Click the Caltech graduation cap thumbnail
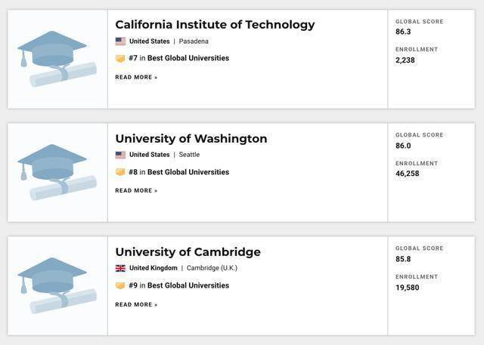Viewport: 484px width, 345px height. (57, 59)
